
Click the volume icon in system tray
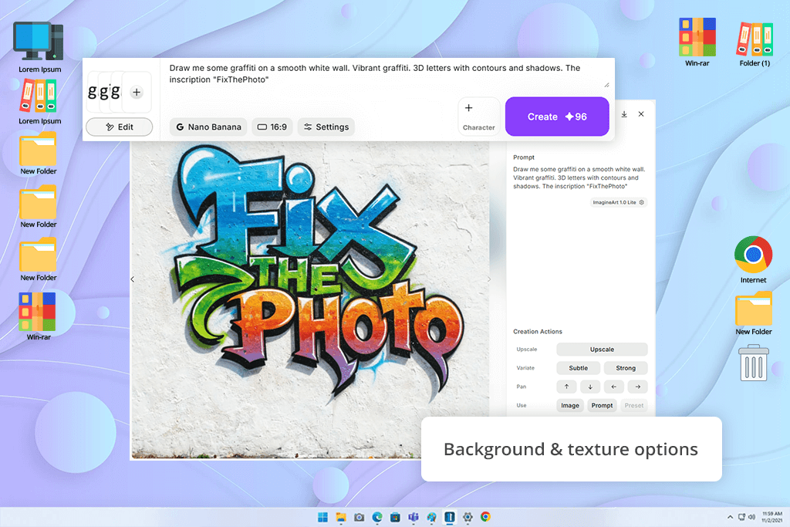tap(751, 517)
